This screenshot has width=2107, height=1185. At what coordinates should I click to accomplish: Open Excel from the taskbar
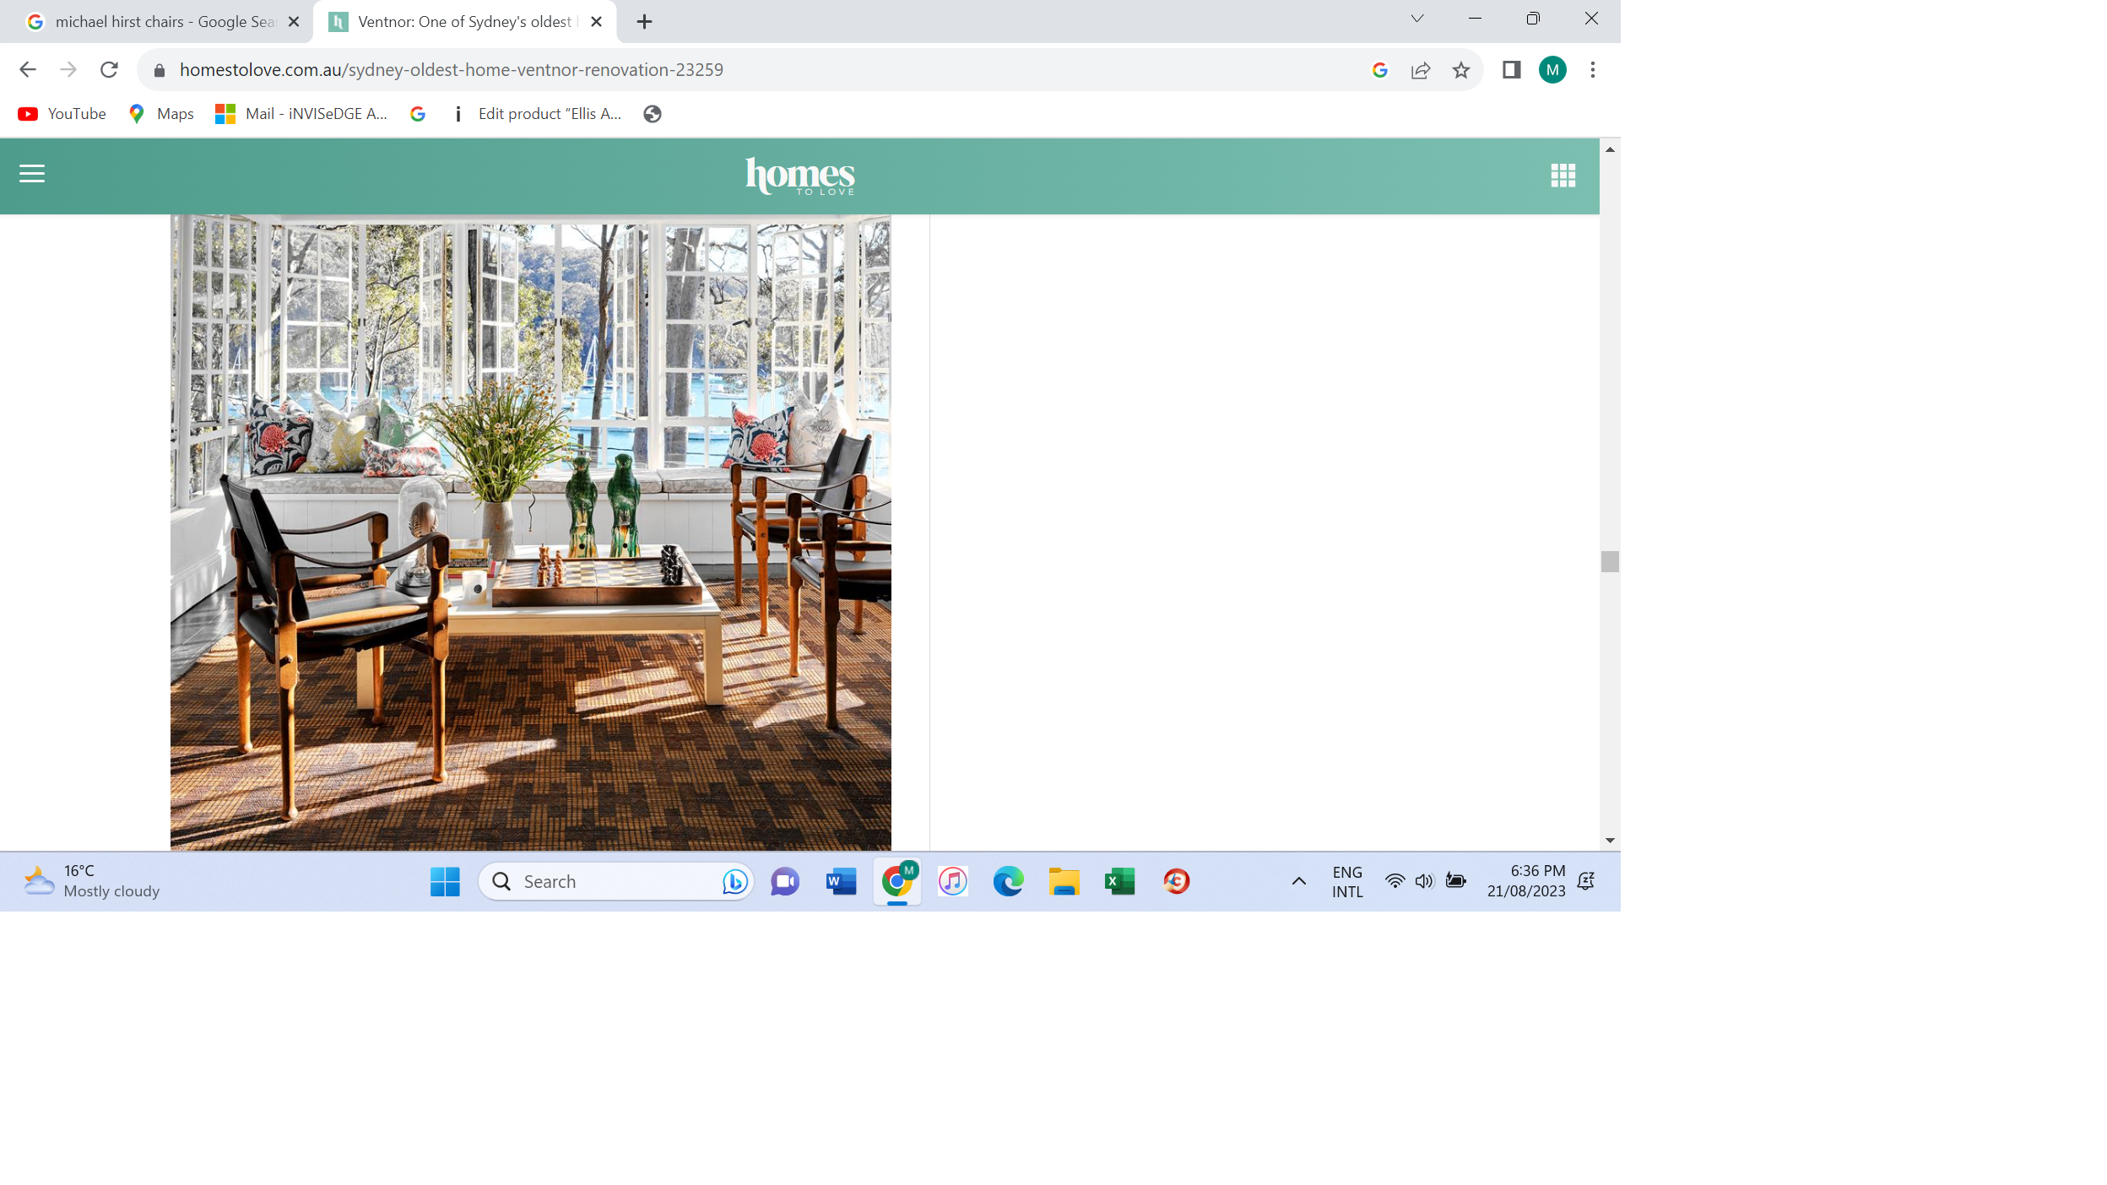coord(1119,881)
